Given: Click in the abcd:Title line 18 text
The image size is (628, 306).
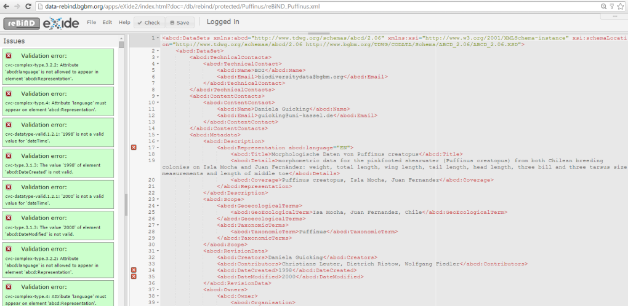Looking at the screenshot, I should coord(345,154).
